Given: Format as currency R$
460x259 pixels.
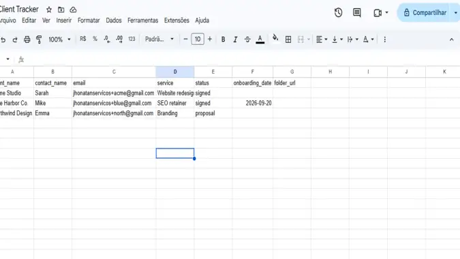Looking at the screenshot, I should (83, 39).
